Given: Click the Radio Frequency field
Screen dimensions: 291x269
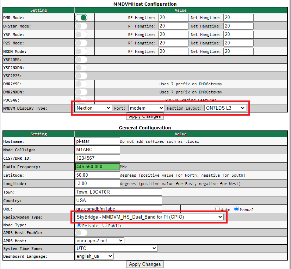Looking at the screenshot, I should tap(97, 167).
